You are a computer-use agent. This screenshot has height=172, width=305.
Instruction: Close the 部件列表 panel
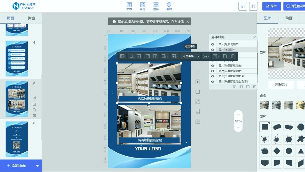click(x=255, y=37)
